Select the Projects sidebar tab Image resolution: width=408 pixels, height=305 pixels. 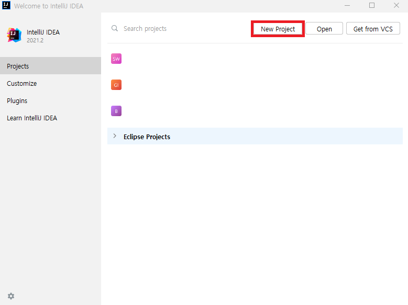(50, 66)
